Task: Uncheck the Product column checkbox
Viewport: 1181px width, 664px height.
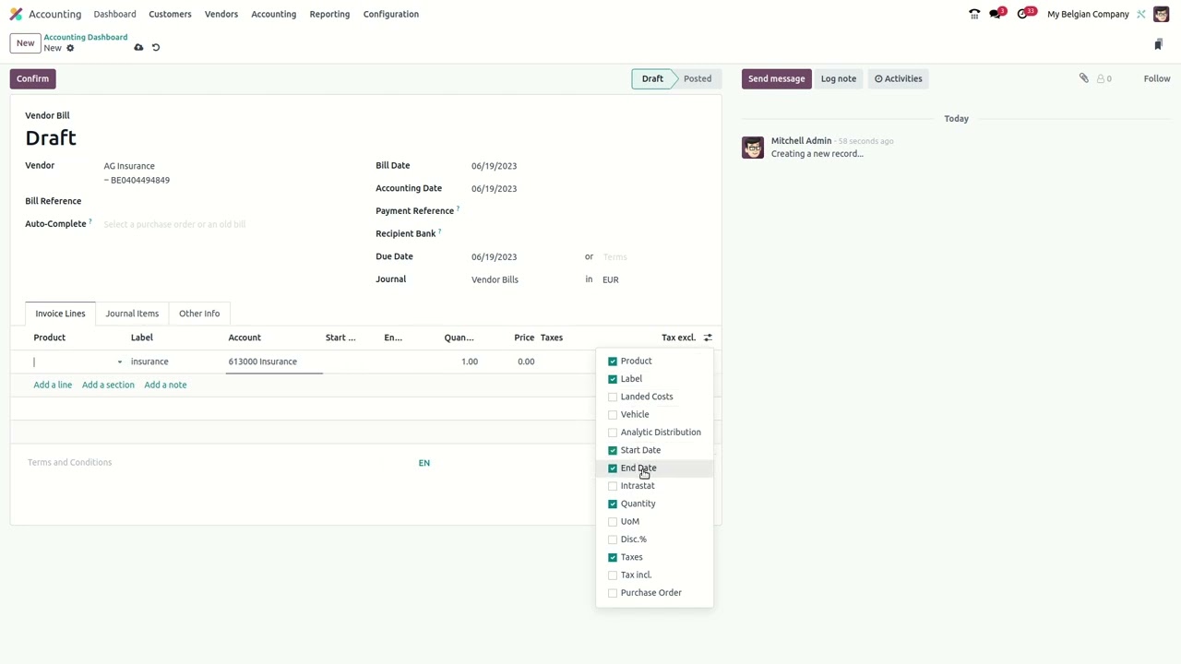Action: pos(613,361)
